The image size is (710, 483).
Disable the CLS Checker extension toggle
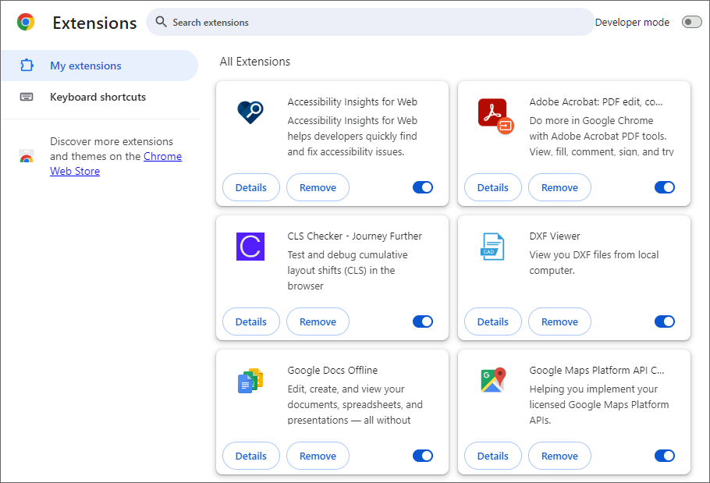click(423, 321)
